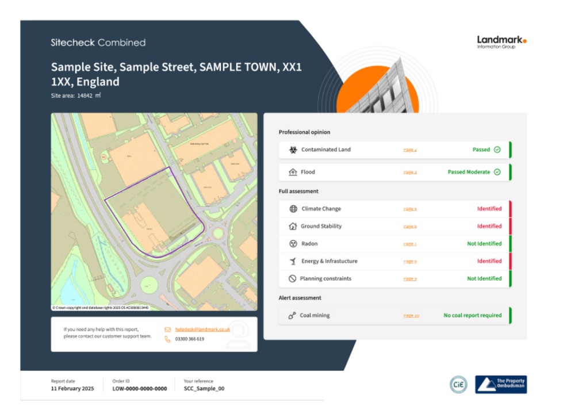Open the page link in Flood row
Screen dimensions: 575x417
(410, 173)
